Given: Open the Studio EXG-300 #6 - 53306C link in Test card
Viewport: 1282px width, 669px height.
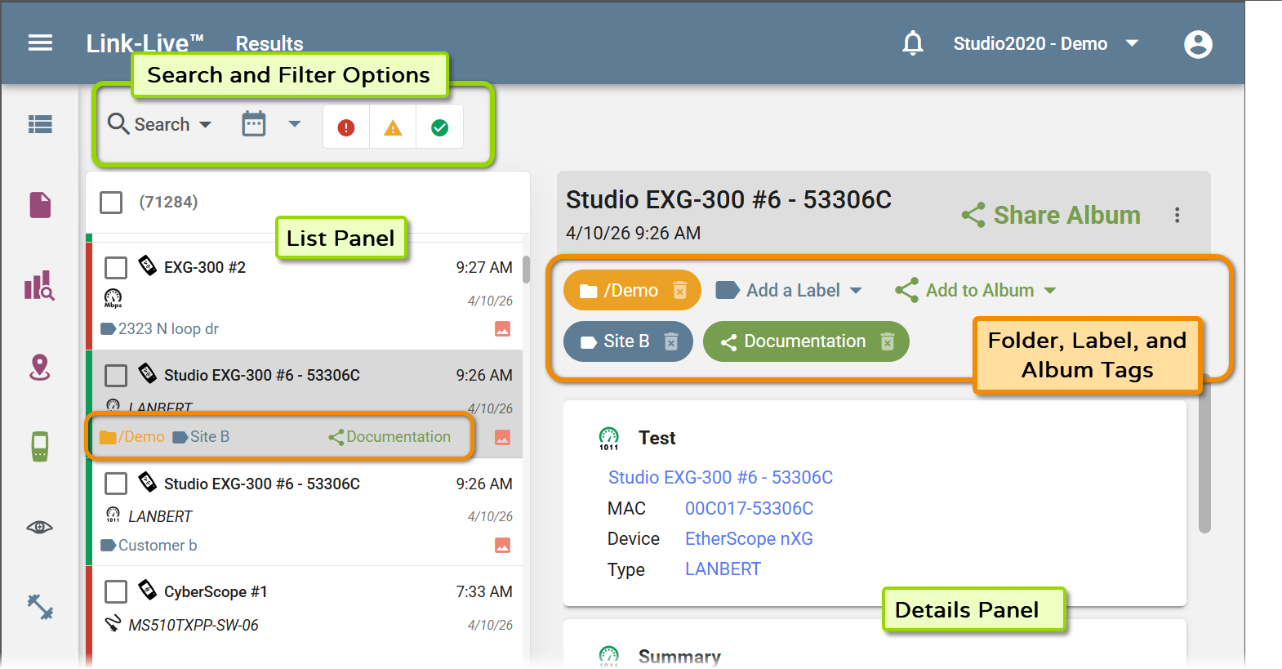Looking at the screenshot, I should pos(720,477).
